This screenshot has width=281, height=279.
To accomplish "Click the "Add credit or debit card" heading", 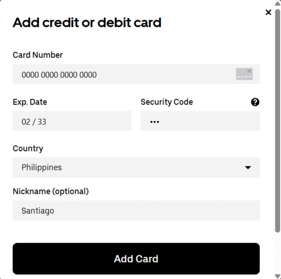I will click(x=87, y=22).
